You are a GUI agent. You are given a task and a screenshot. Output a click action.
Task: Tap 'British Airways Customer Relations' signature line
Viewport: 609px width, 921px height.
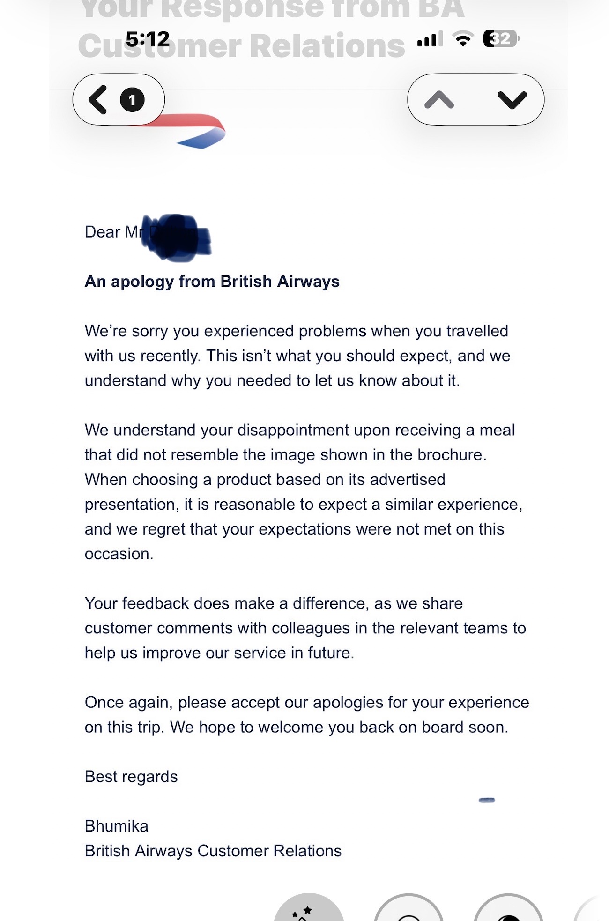coord(213,851)
